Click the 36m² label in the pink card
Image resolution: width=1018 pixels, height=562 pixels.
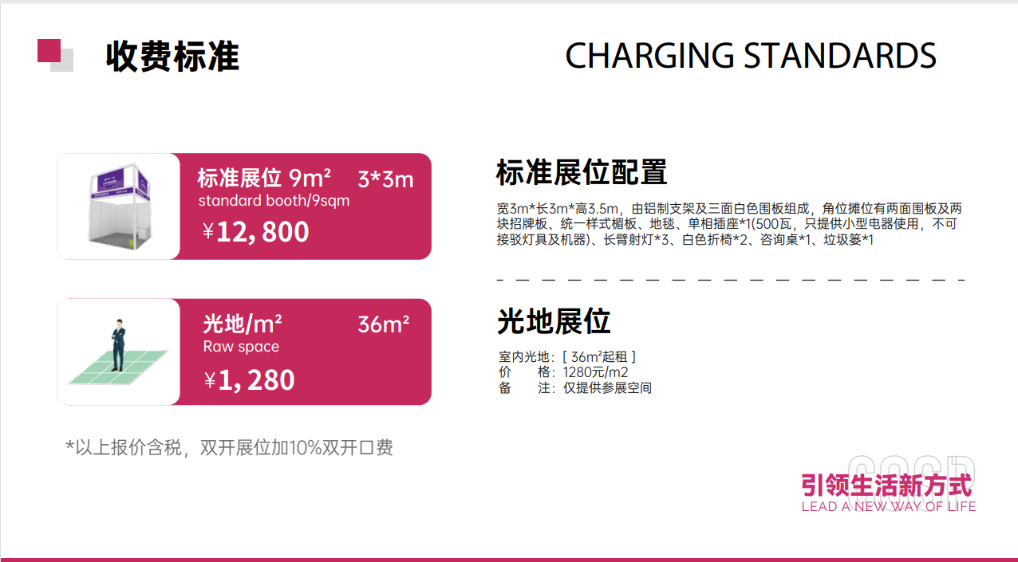click(x=383, y=324)
